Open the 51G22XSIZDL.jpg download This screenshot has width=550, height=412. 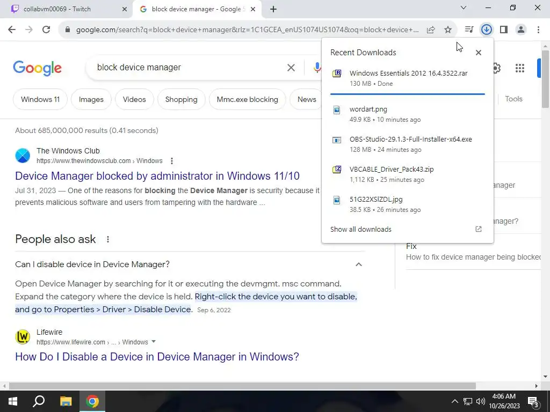tap(408, 204)
